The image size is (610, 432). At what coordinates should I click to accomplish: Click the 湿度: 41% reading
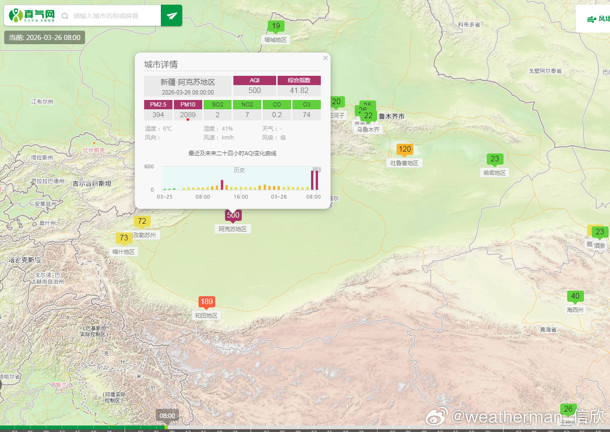point(218,129)
